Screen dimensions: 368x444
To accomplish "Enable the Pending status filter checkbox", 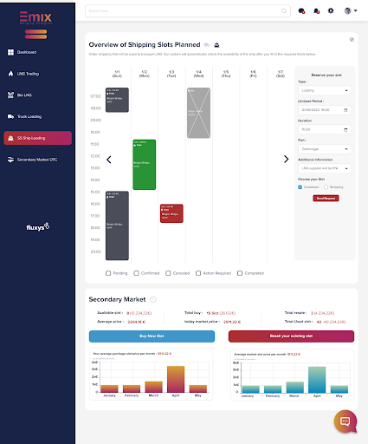I will [x=108, y=273].
